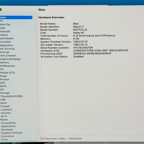
Task: Show Wi-Fi network information
Action: [4, 116]
